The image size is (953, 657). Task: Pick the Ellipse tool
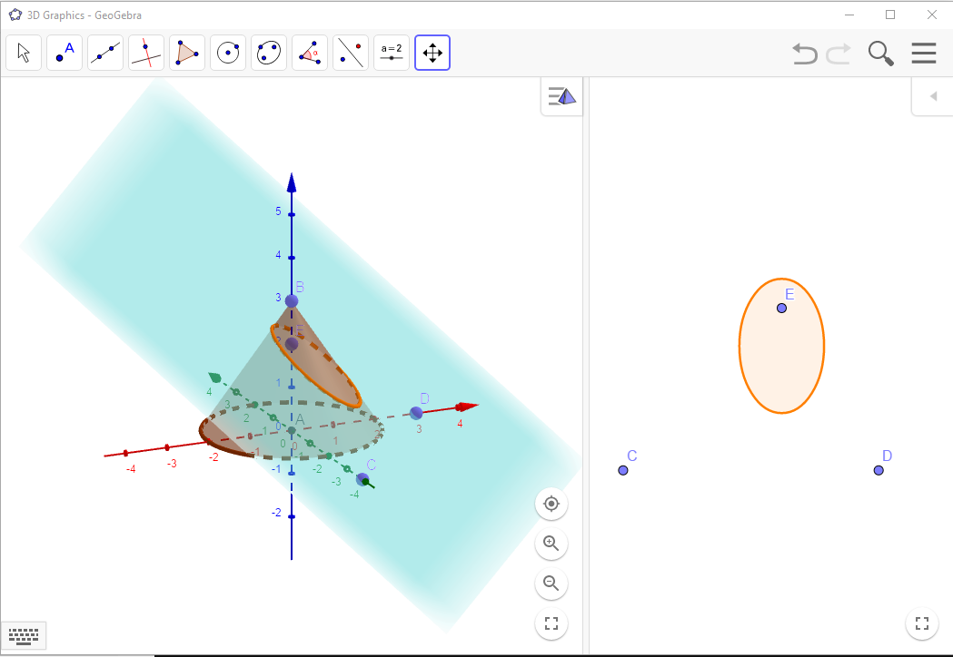tap(269, 53)
